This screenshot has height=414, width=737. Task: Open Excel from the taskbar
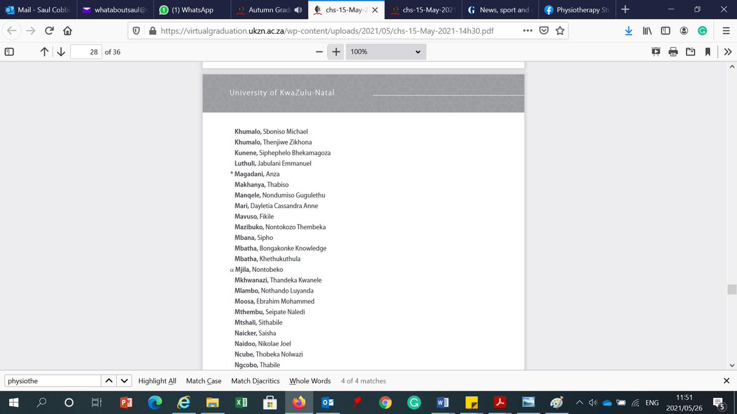coord(241,402)
